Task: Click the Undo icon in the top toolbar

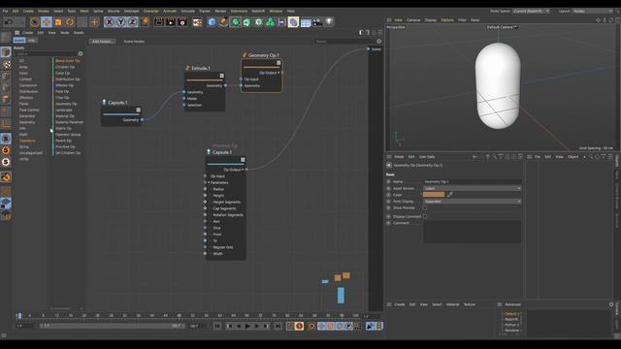Action: tap(9, 22)
